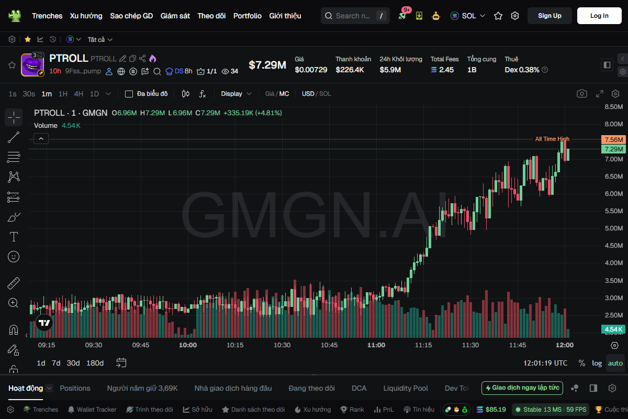Viewport: 628px width, 419px height.
Task: Copy the PTROLL token address icon
Action: point(132,59)
